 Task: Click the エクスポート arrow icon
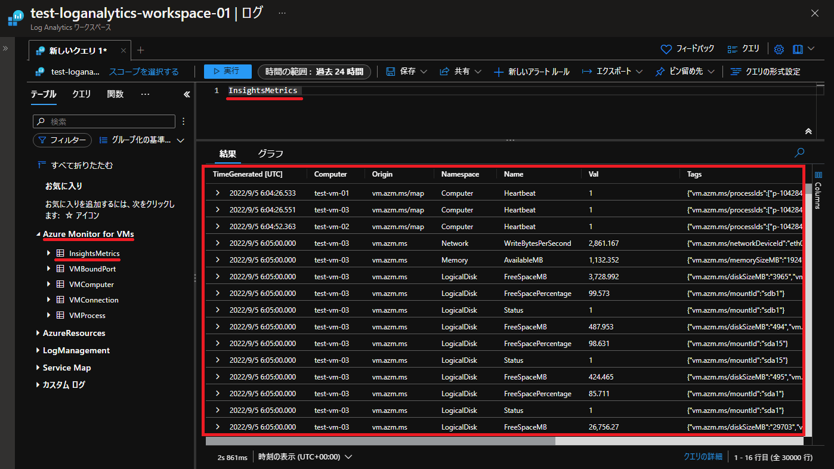pos(586,72)
